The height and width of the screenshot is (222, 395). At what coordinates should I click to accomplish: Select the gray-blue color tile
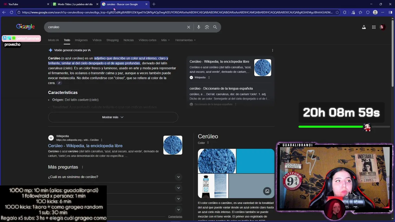pos(252,186)
